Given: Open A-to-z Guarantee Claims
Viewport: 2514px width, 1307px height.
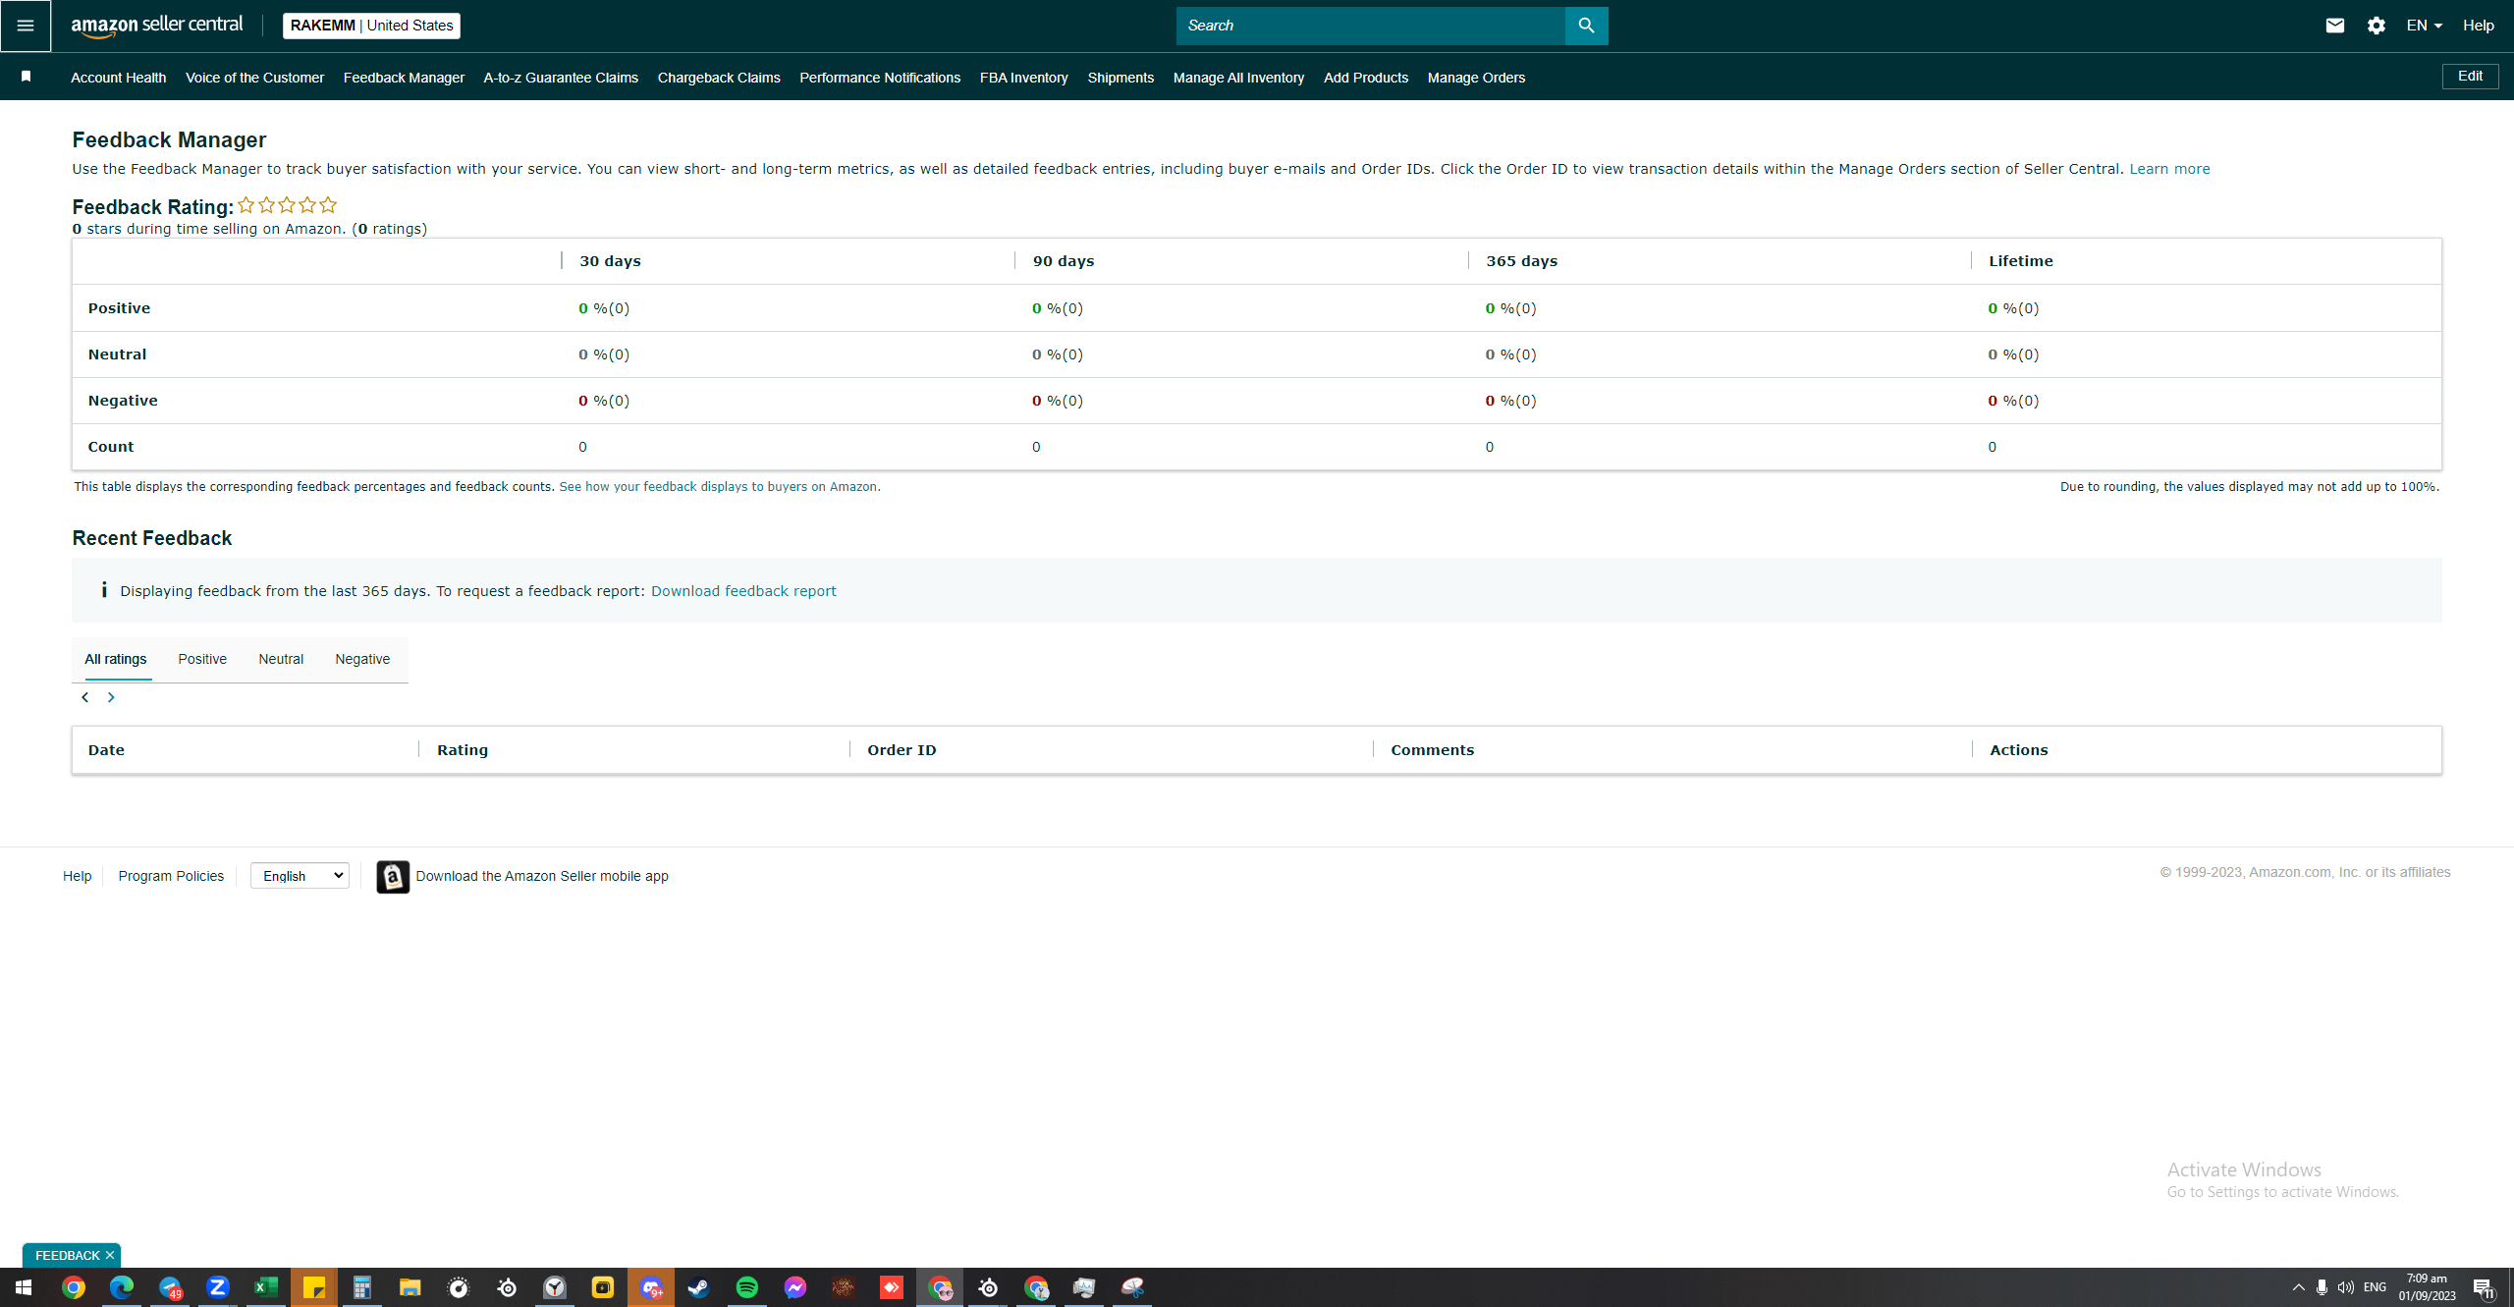Looking at the screenshot, I should (561, 78).
